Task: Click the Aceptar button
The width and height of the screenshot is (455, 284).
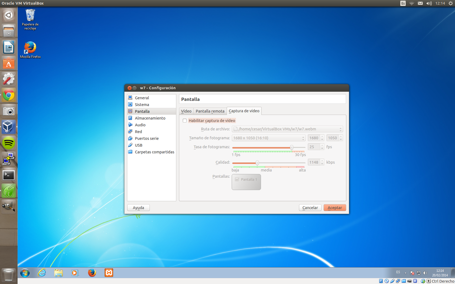Action: (334, 208)
